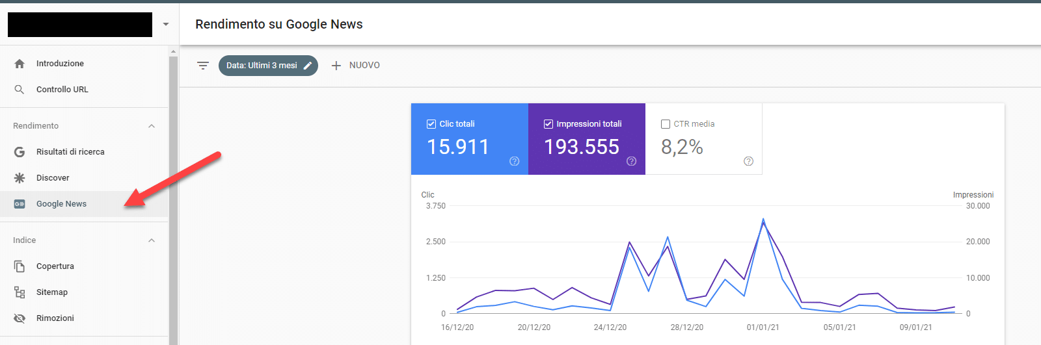1041x345 pixels.
Task: Enable the CTR media checkbox
Action: [665, 124]
